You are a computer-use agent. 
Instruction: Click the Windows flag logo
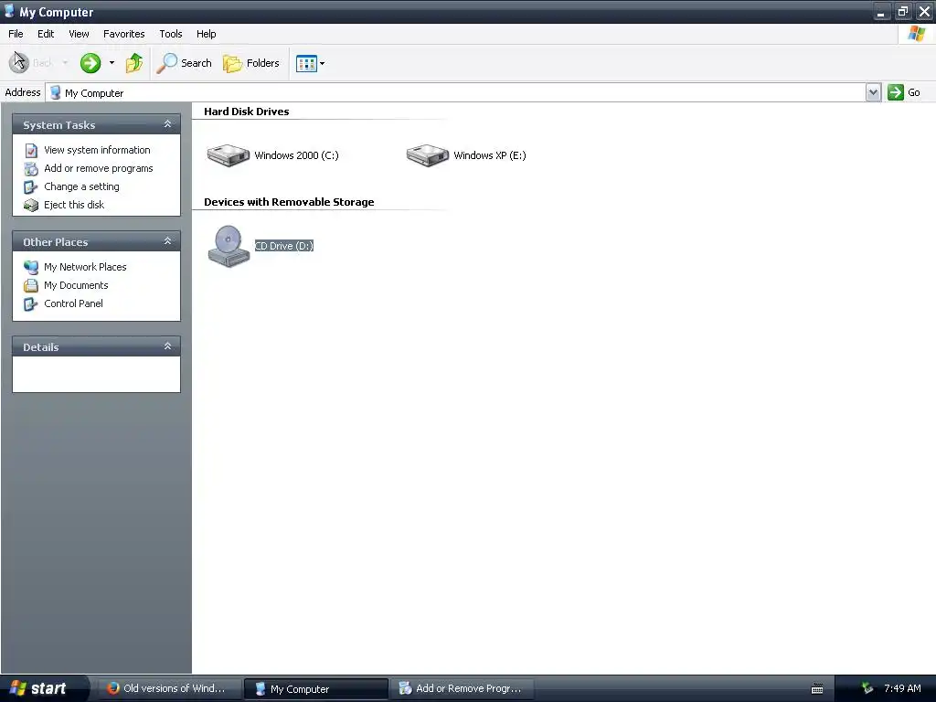(916, 34)
